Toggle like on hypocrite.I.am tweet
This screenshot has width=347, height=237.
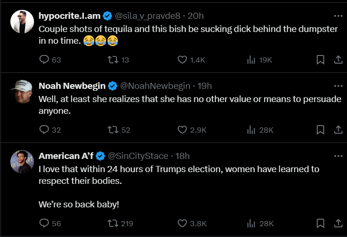[x=183, y=60]
